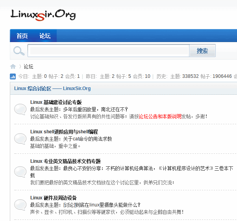
Task: Click the 搜索 button
Action: click(202, 51)
